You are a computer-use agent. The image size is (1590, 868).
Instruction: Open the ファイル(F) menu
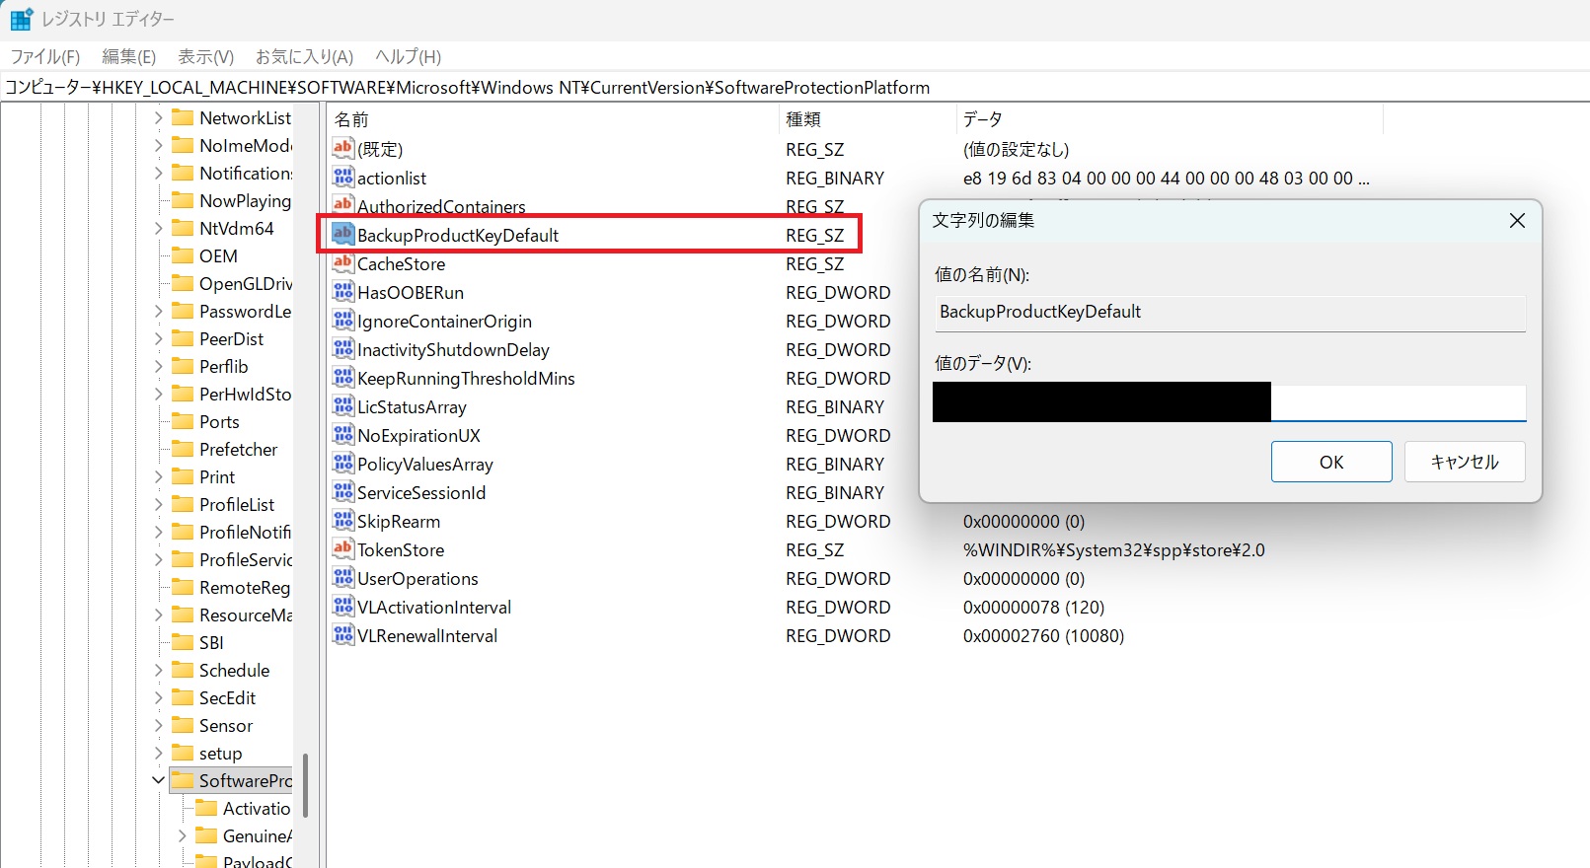pos(44,56)
